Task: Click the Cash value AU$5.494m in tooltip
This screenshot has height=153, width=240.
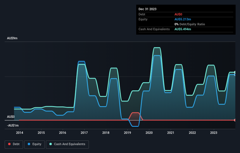Action: pos(183,29)
